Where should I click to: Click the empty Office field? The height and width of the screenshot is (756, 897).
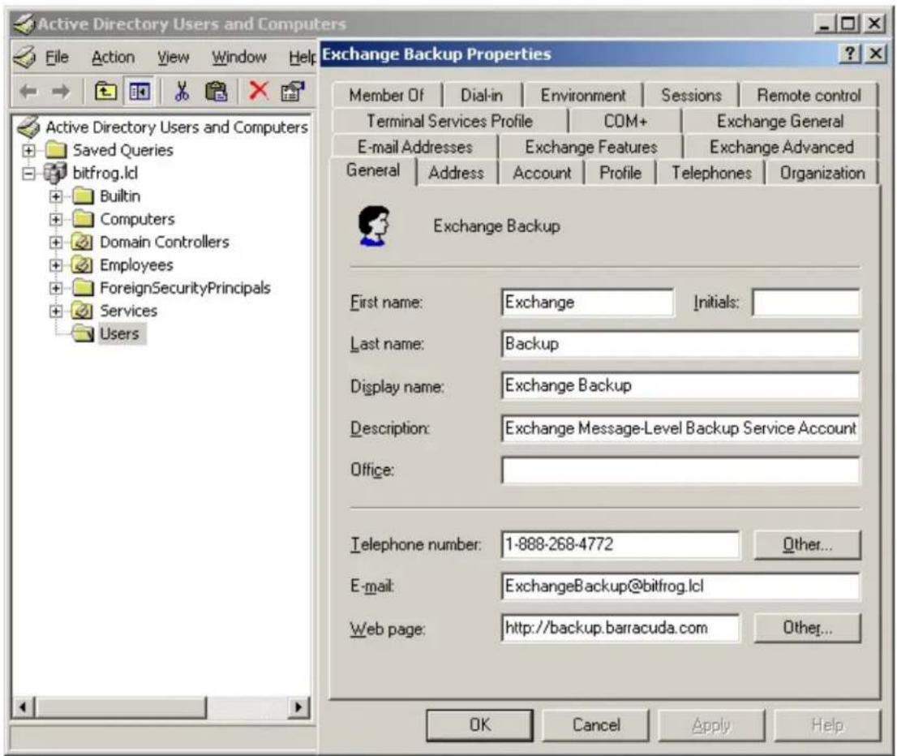pyautogui.click(x=680, y=470)
